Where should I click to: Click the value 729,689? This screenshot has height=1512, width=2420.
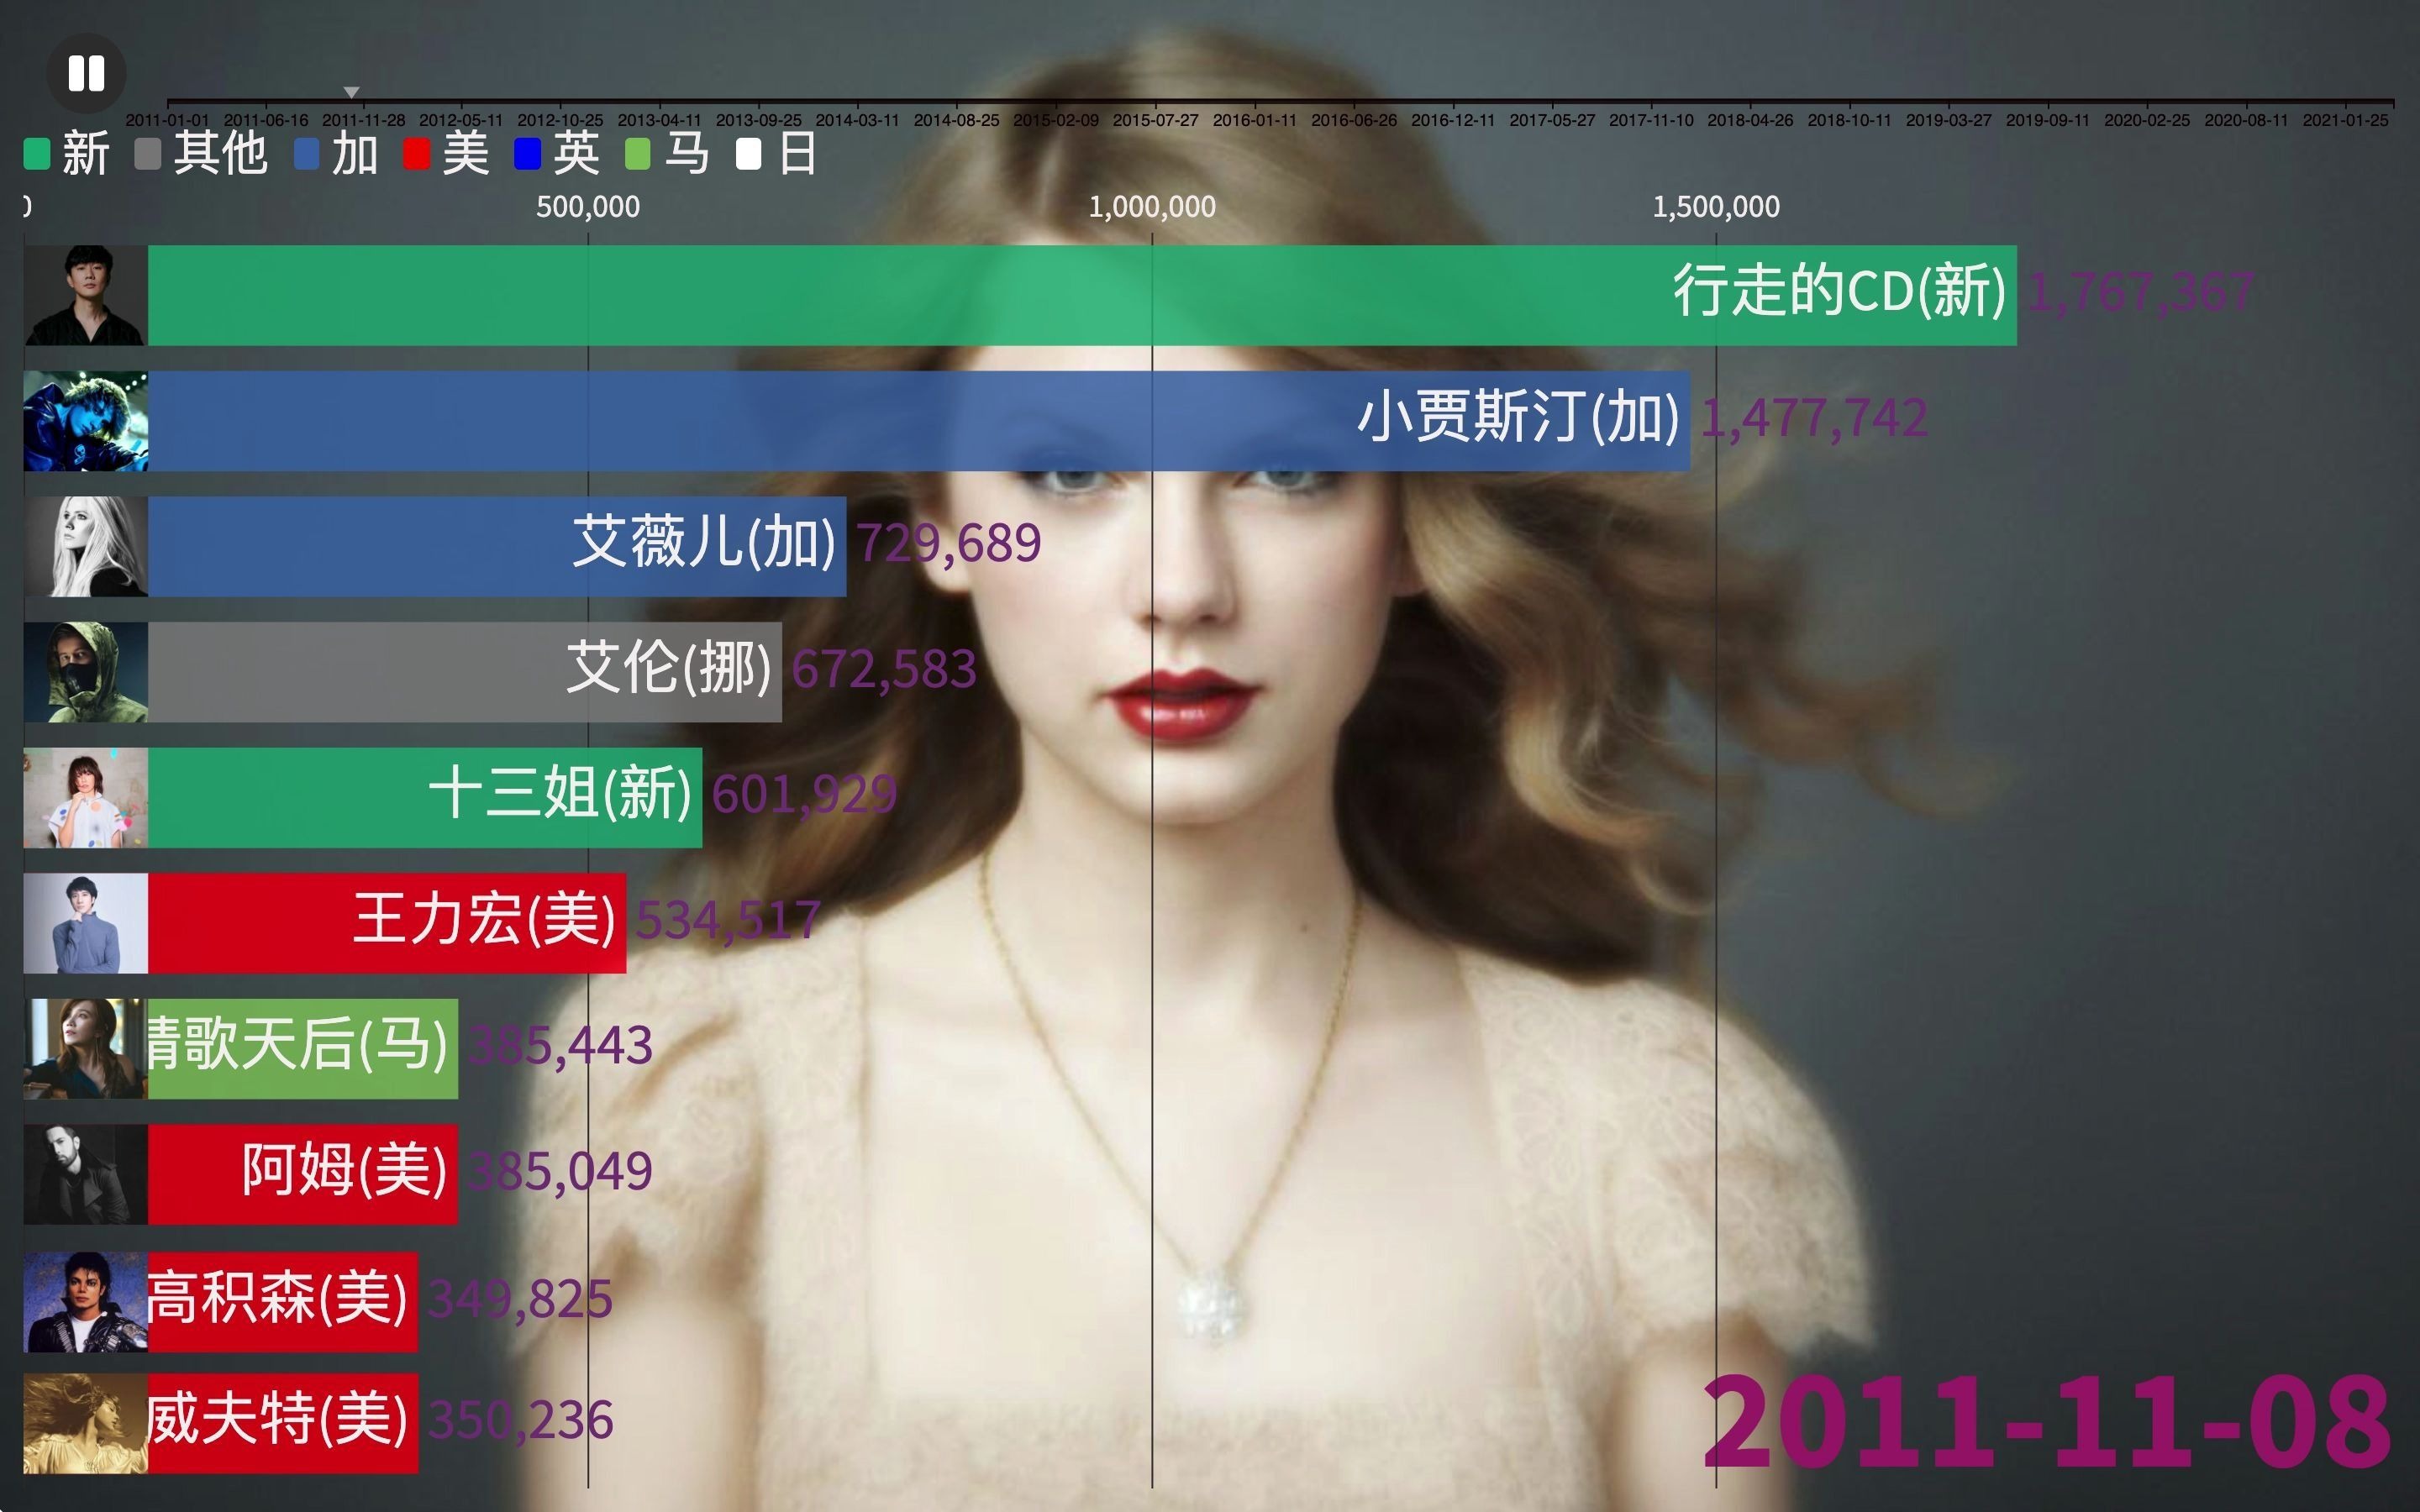[x=949, y=544]
